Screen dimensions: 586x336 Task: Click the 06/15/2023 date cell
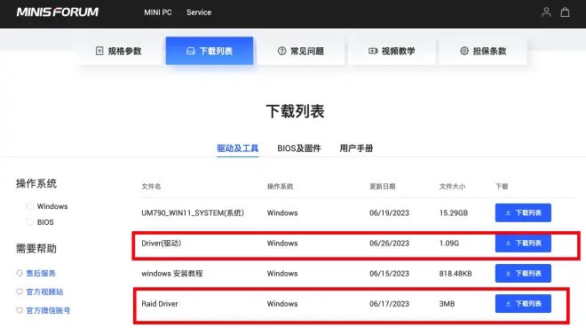(389, 274)
